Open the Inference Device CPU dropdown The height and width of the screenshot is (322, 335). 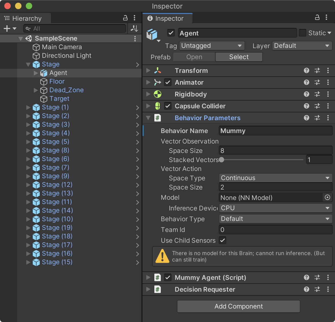[x=276, y=208]
